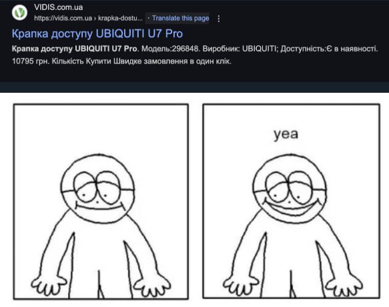389x307 pixels.
Task: Click the bold snippet product name text
Action: pos(75,49)
